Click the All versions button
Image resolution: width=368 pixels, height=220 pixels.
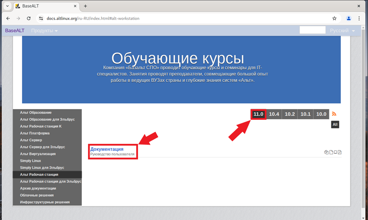pos(335,125)
